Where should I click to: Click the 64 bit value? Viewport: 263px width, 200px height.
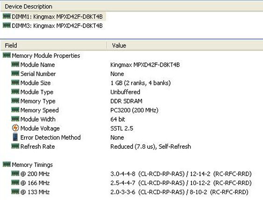[x=118, y=119]
